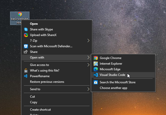Click the Google Chrome icon in submenu
This screenshot has height=115, width=166.
[96, 58]
